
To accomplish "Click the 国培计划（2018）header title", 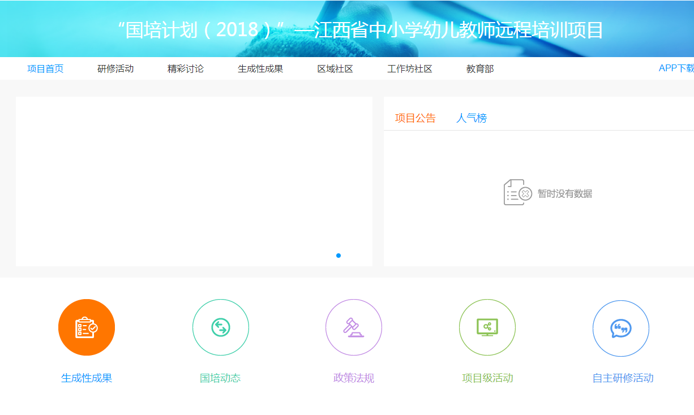I will 360,30.
